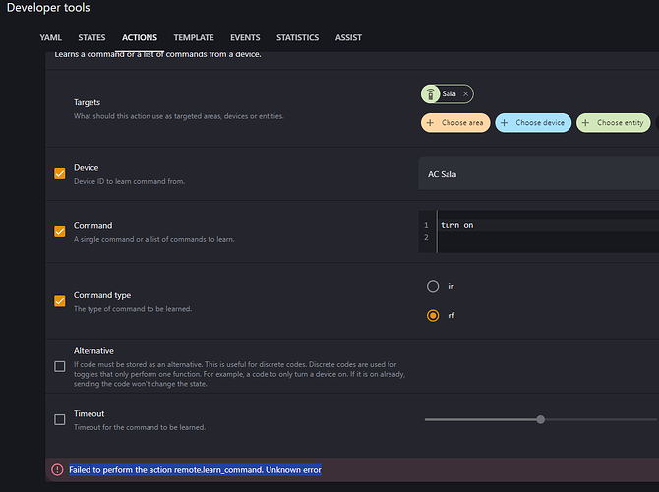Viewport: 659px width, 492px height.
Task: Open the AC Sala device selector
Action: click(x=536, y=174)
